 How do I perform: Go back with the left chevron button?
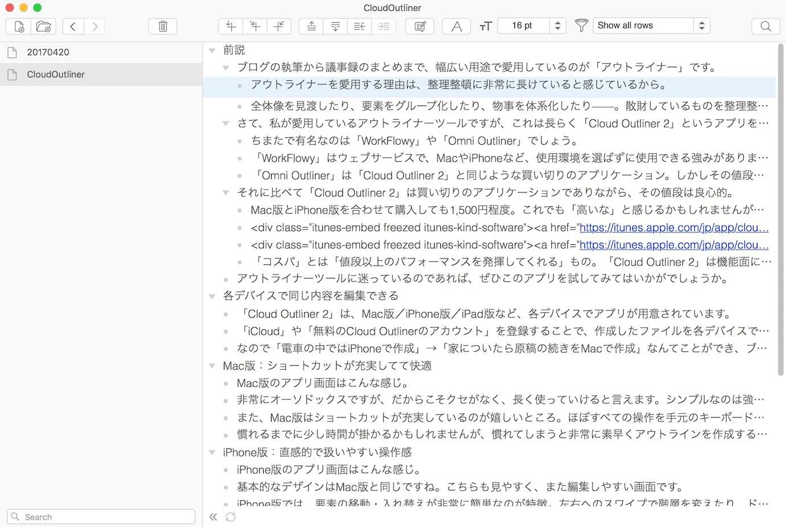click(x=73, y=26)
